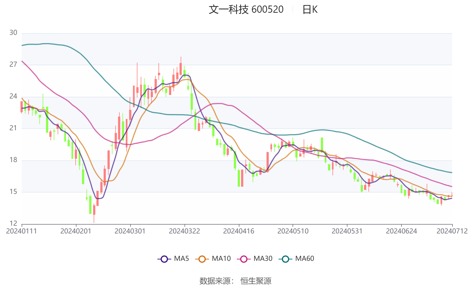The height and width of the screenshot is (286, 471).
Task: Click the 20240510 x-axis date label
Action: pyautogui.click(x=293, y=231)
